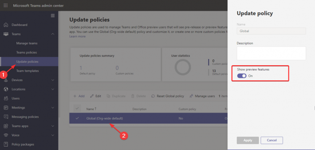Click the Apply button
The width and height of the screenshot is (315, 150).
[248, 140]
